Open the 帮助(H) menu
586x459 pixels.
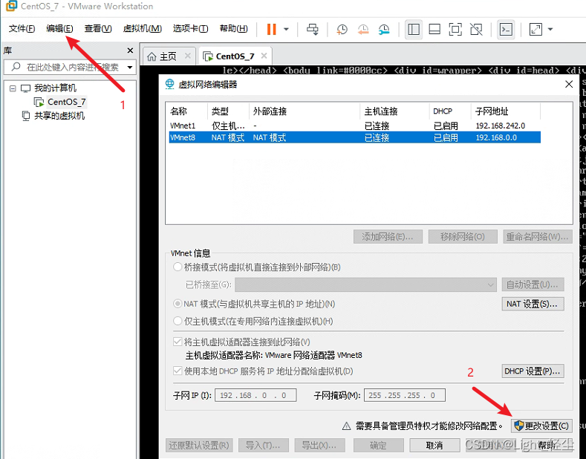pyautogui.click(x=233, y=29)
